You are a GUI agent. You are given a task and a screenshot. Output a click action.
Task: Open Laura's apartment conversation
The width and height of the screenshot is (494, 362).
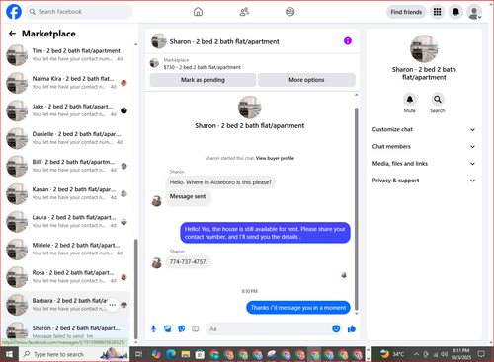tap(67, 221)
